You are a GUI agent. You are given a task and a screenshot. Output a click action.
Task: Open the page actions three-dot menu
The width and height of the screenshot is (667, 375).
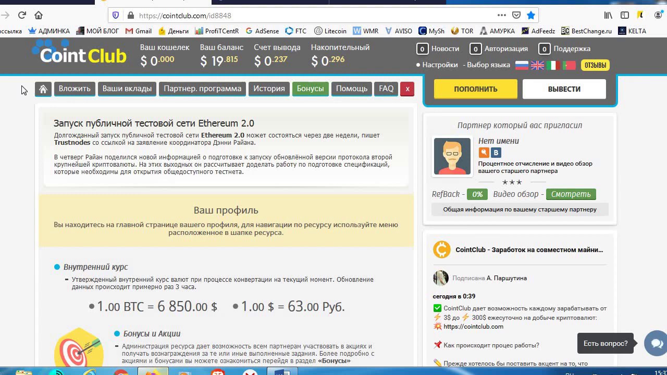tap(501, 15)
